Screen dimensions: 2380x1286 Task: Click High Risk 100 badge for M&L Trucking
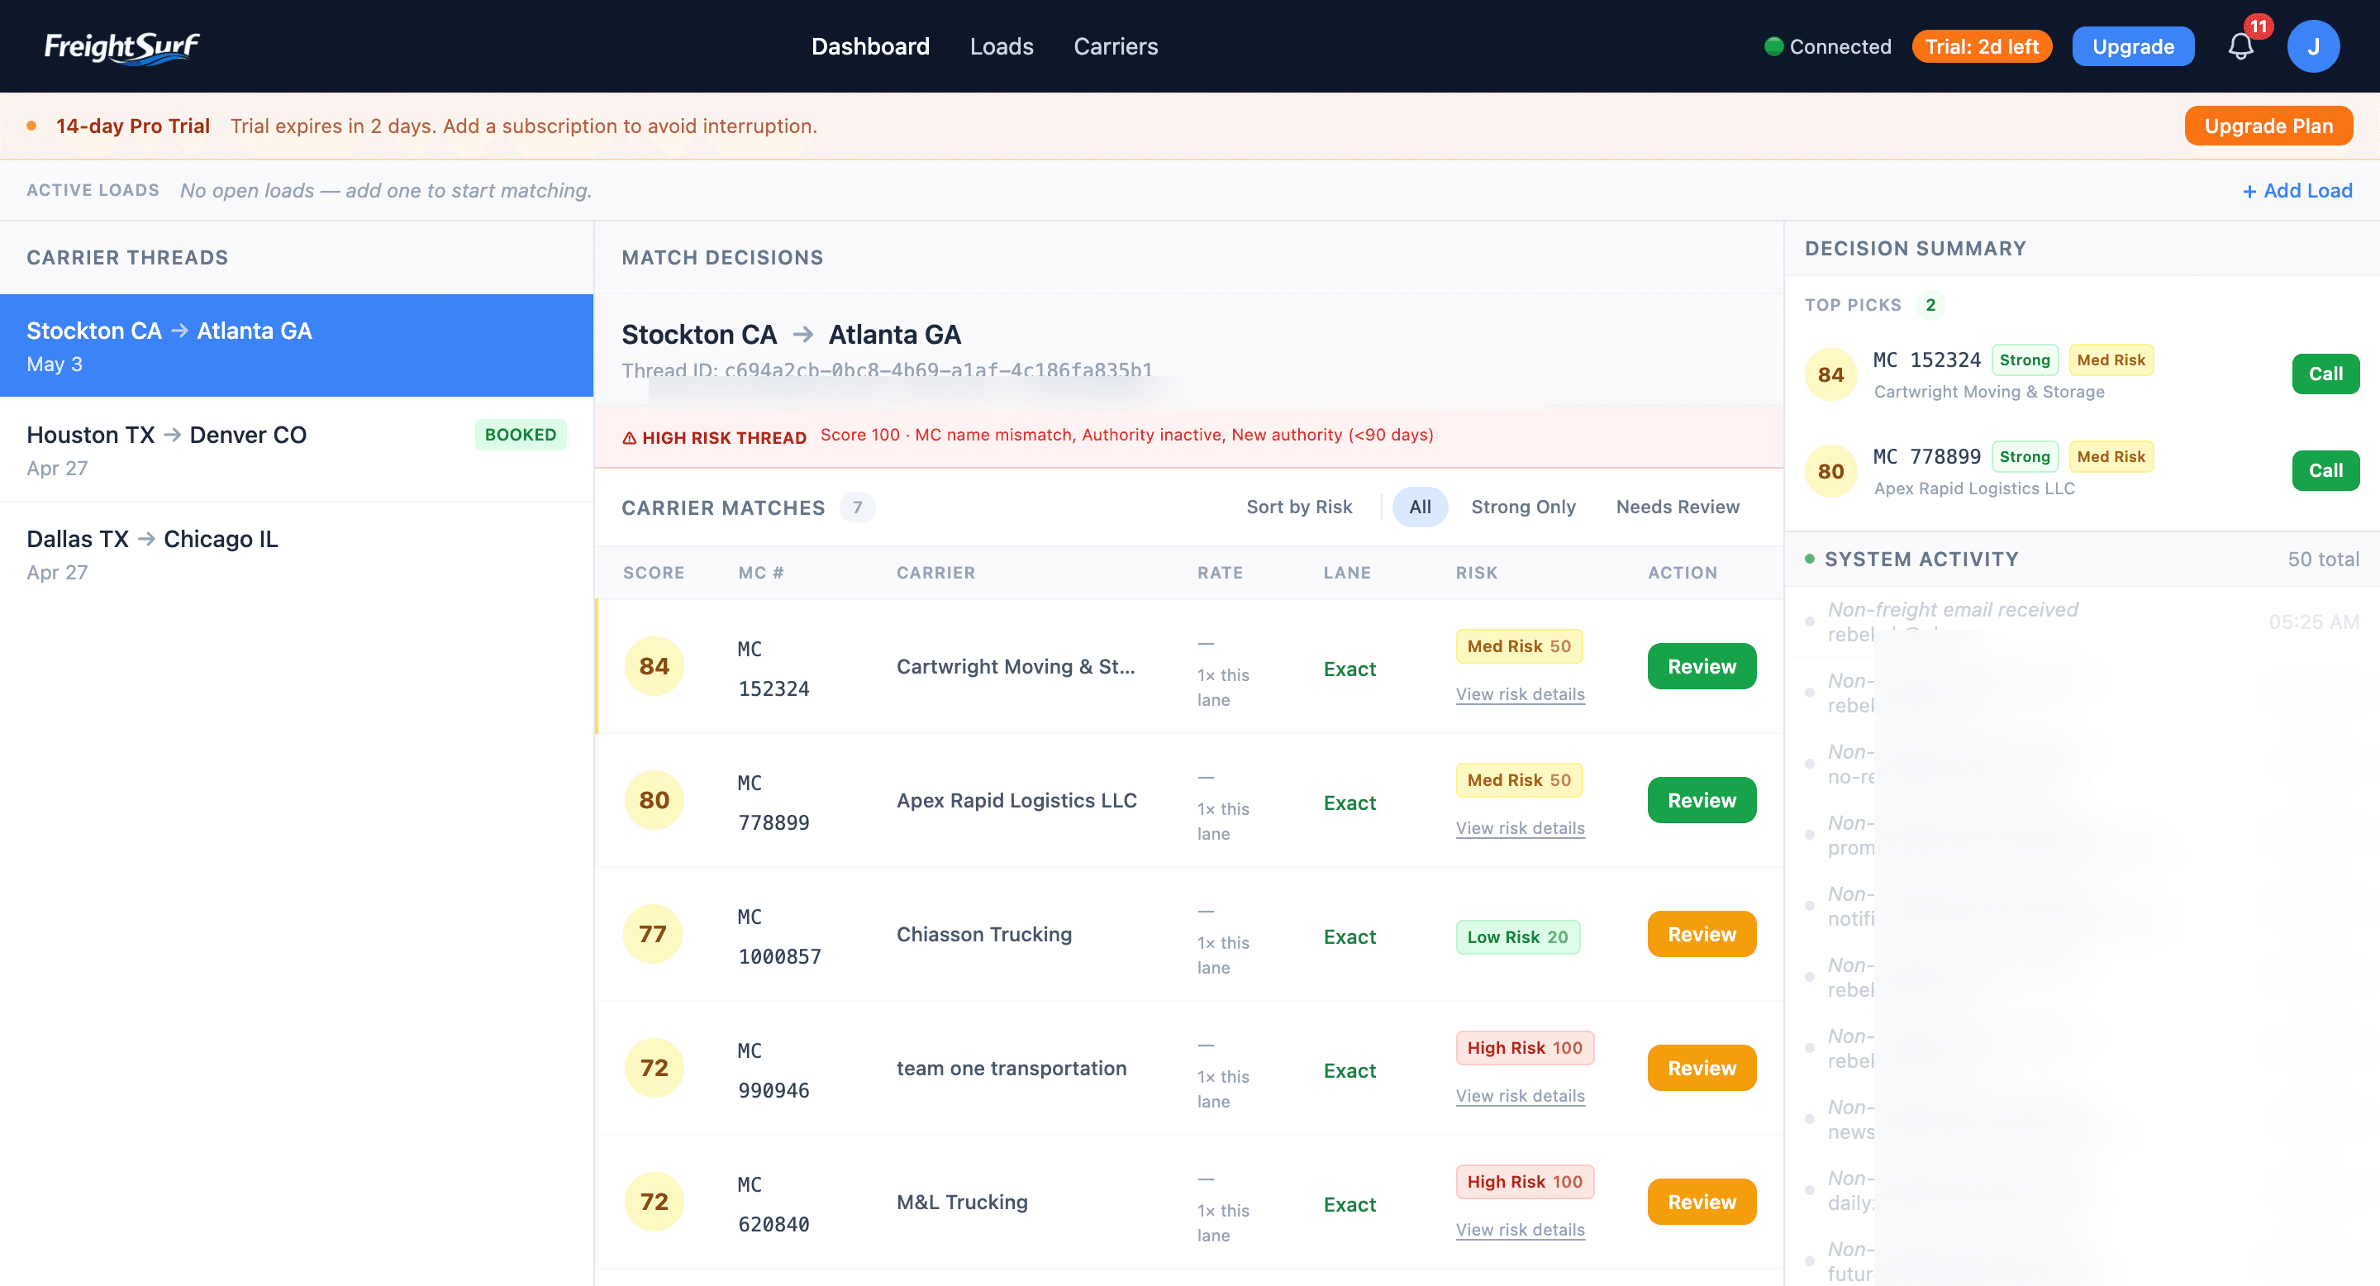point(1525,1182)
